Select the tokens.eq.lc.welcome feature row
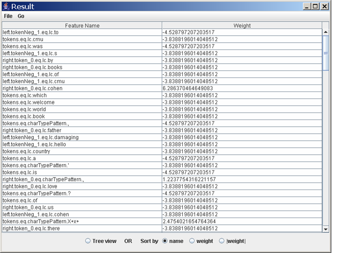The image size is (337, 253). pyautogui.click(x=28, y=102)
